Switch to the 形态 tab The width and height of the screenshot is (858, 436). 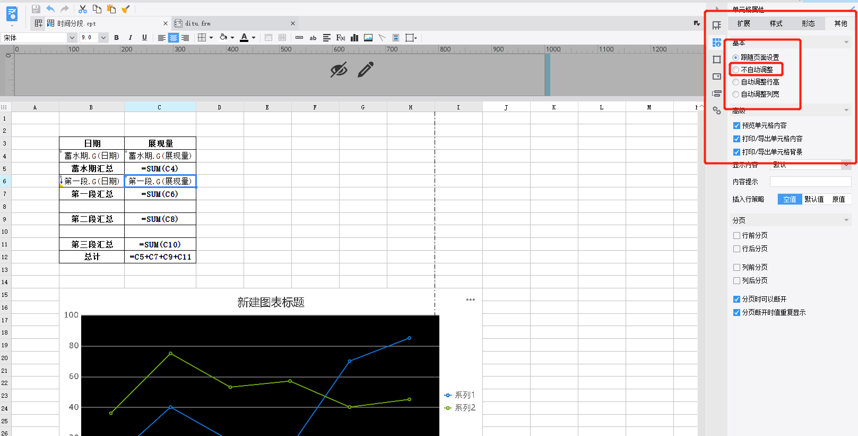tap(809, 23)
